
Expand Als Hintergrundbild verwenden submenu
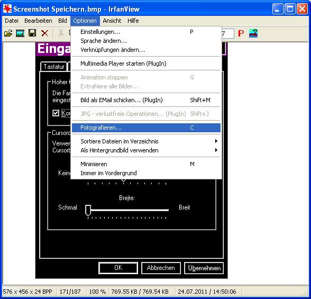[146, 150]
